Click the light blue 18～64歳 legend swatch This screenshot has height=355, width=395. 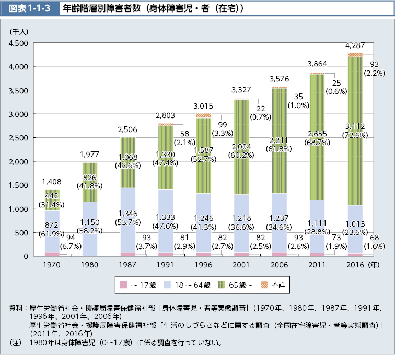click(x=169, y=285)
